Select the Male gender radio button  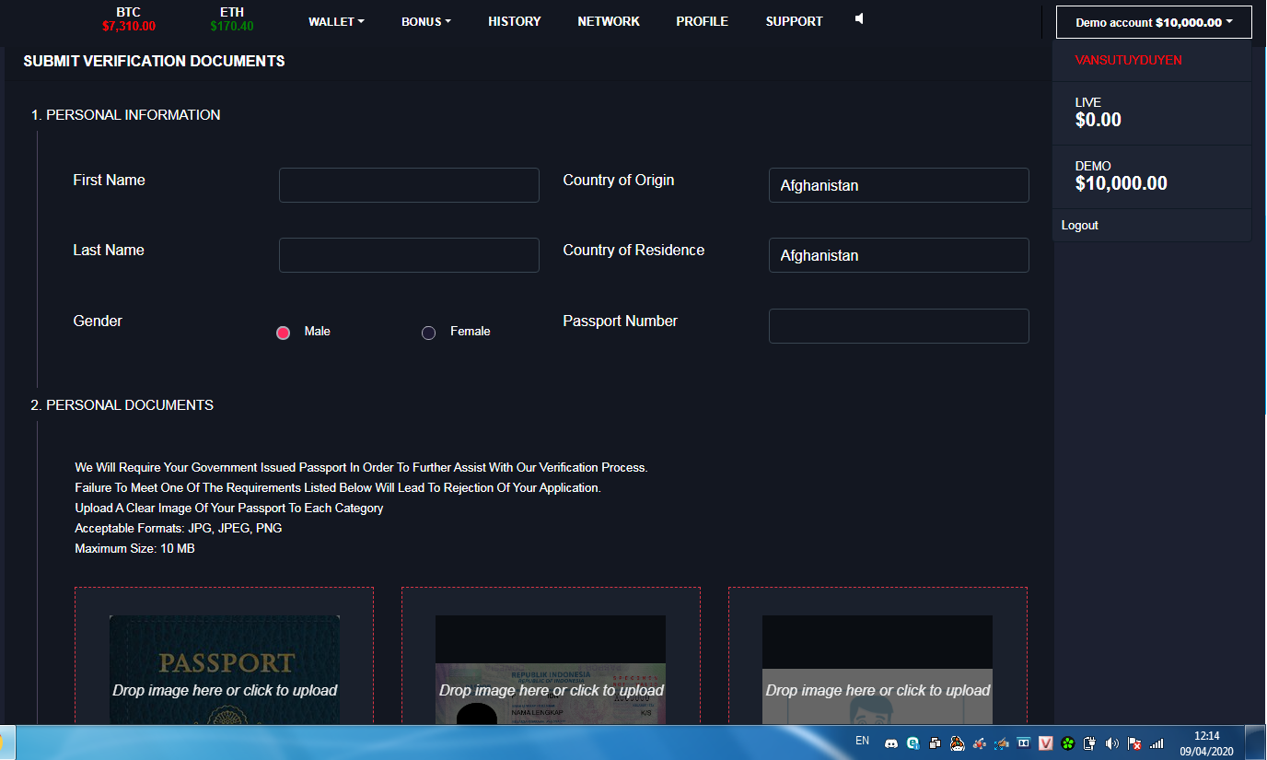pos(283,333)
